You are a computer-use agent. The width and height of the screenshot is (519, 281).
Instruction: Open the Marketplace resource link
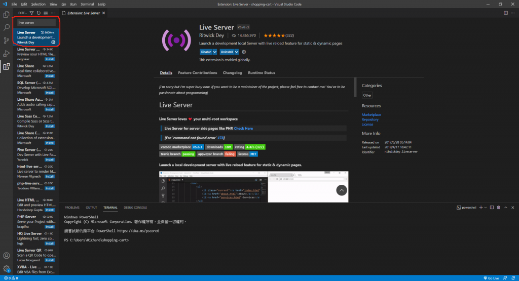pyautogui.click(x=372, y=115)
